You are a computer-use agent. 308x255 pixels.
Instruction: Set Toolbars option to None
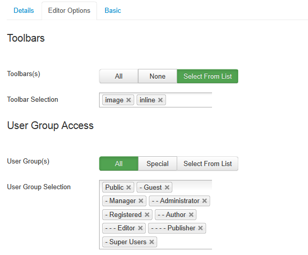tap(158, 77)
